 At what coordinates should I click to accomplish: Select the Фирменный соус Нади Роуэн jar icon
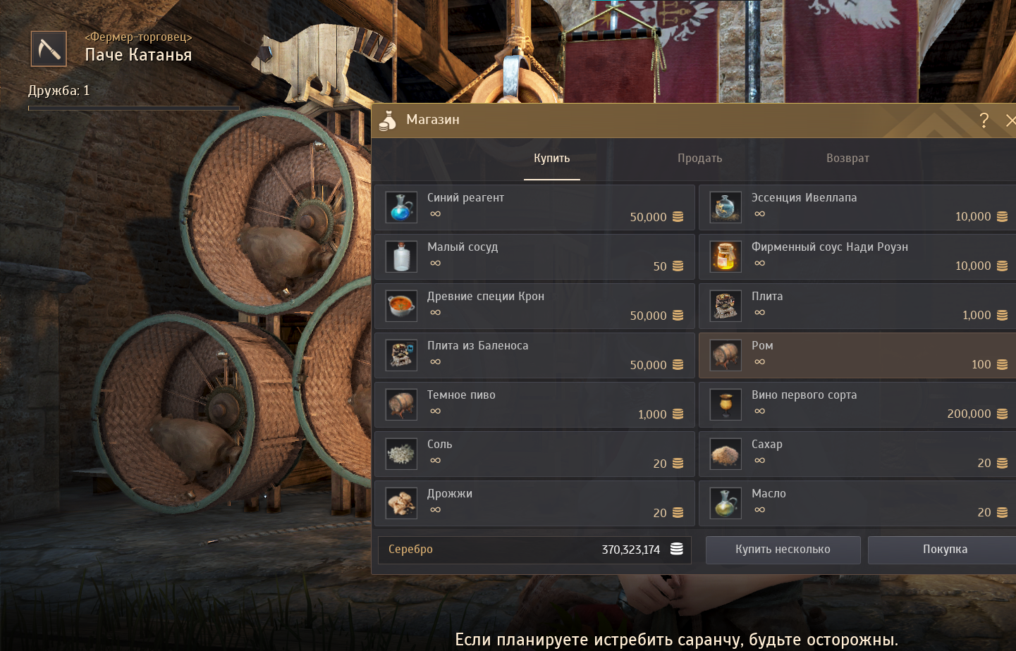coord(726,257)
